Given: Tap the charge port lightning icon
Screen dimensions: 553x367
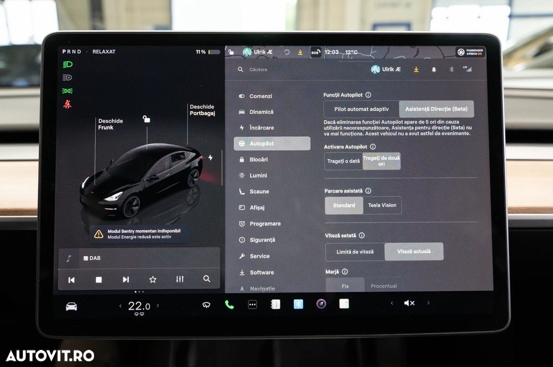Looking at the screenshot, I should click(x=211, y=158).
